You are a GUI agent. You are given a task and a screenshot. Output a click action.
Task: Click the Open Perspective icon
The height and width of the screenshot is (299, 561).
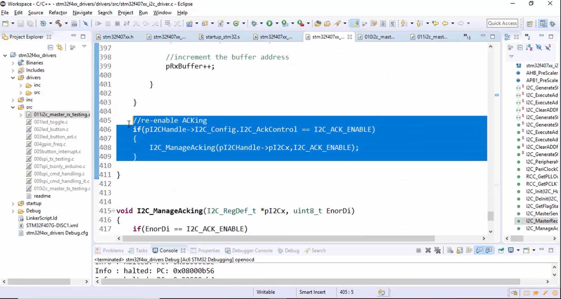coord(530,24)
